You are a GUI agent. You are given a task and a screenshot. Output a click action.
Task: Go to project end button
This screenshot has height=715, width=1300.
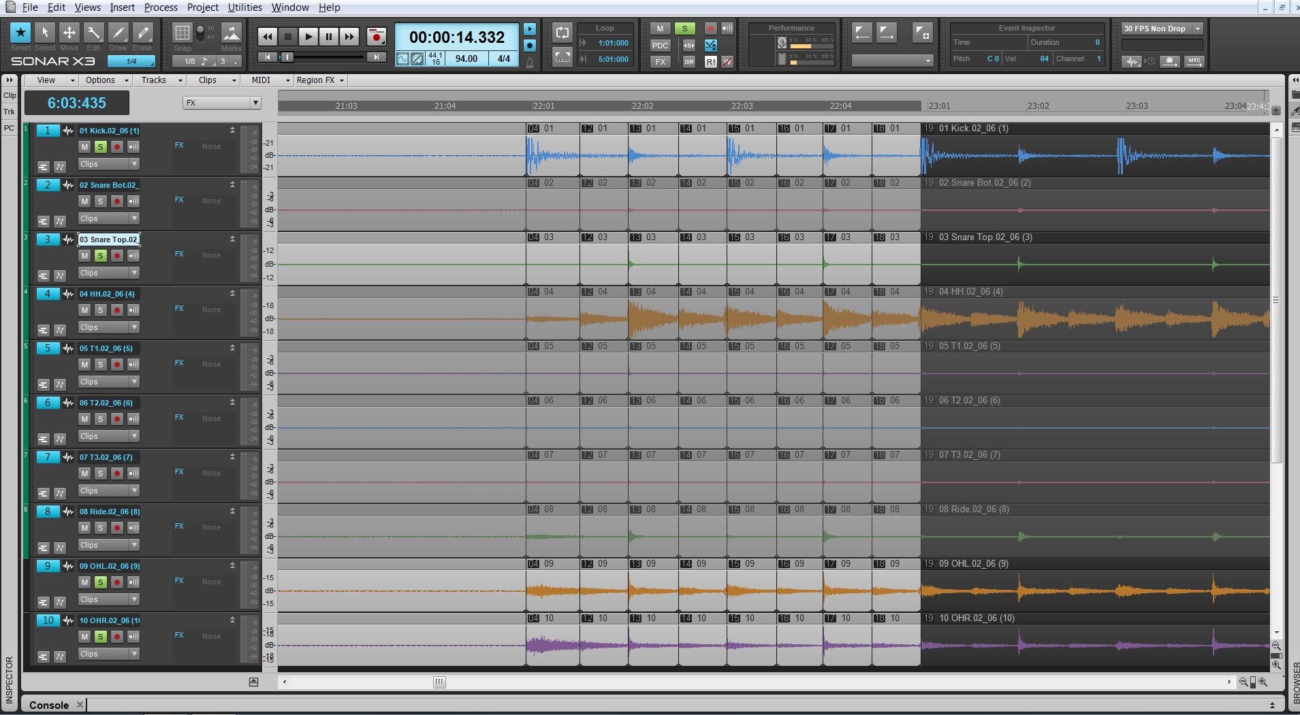[x=377, y=58]
